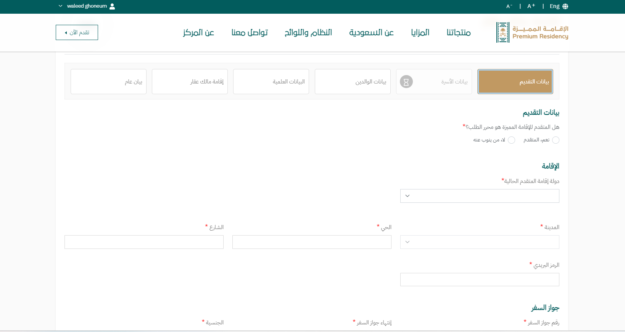Click بيانات التقديم section heading
The width and height of the screenshot is (625, 332).
point(541,113)
